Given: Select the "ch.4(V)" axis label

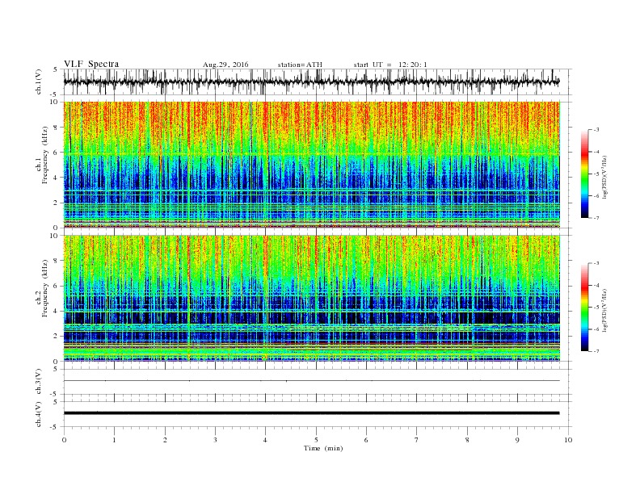Looking at the screenshot, I should tap(38, 414).
